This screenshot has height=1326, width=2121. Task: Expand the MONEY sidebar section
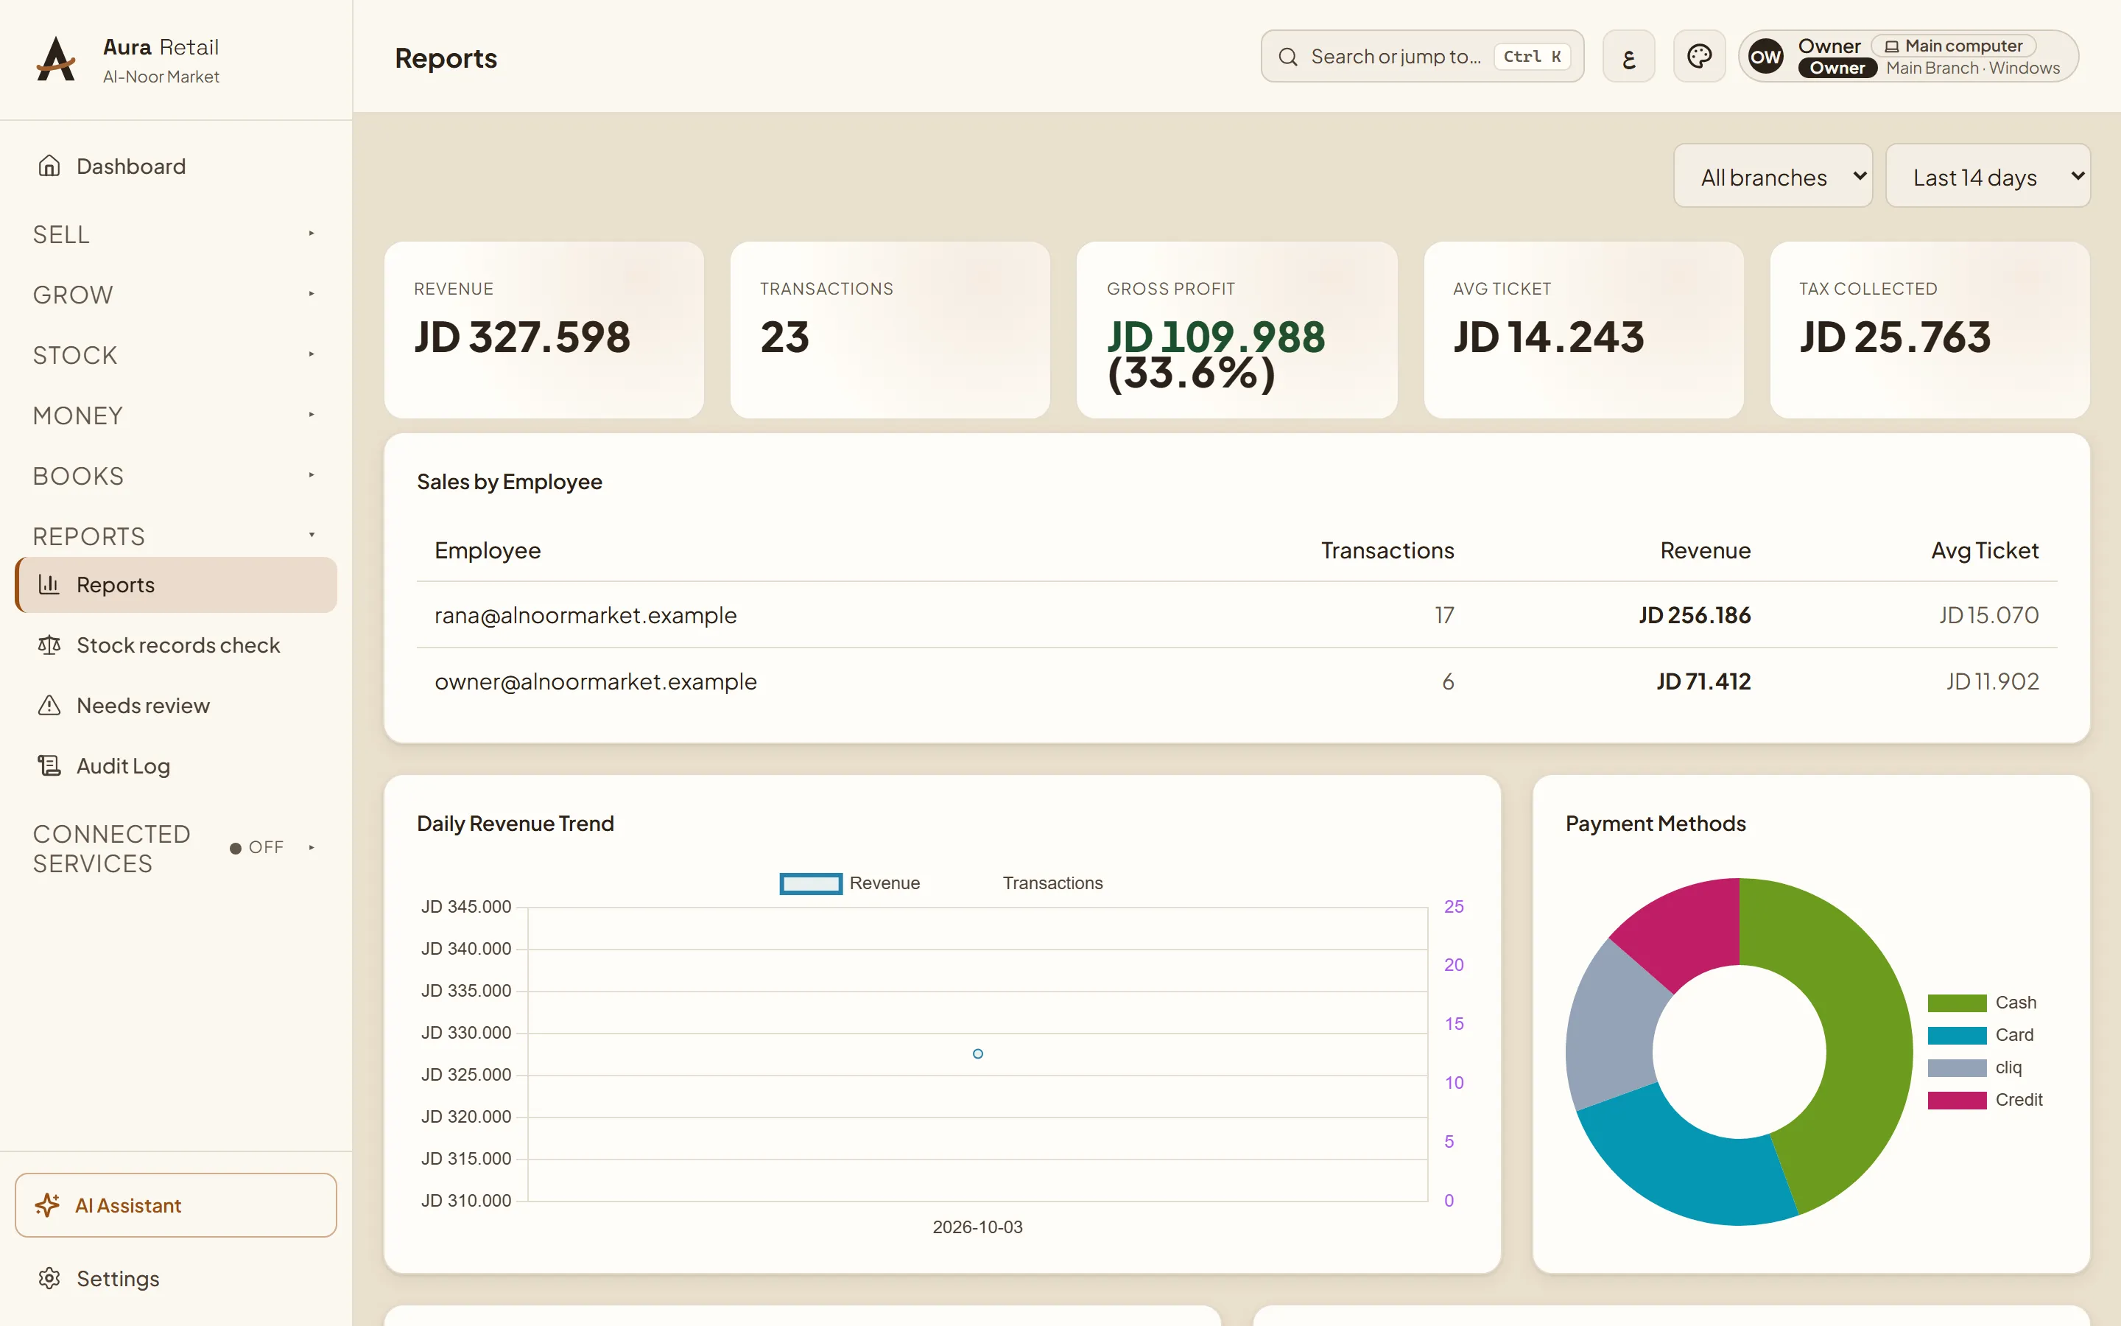pos(175,415)
